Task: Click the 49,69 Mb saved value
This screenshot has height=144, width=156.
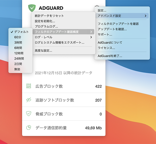Action: click(93, 128)
